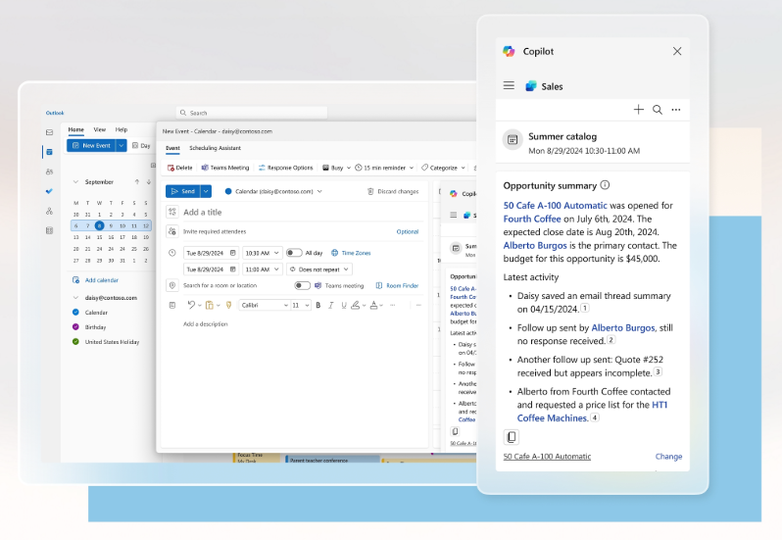
Task: Open the Calendar (daisy@contoso.com) selector
Action: point(273,191)
